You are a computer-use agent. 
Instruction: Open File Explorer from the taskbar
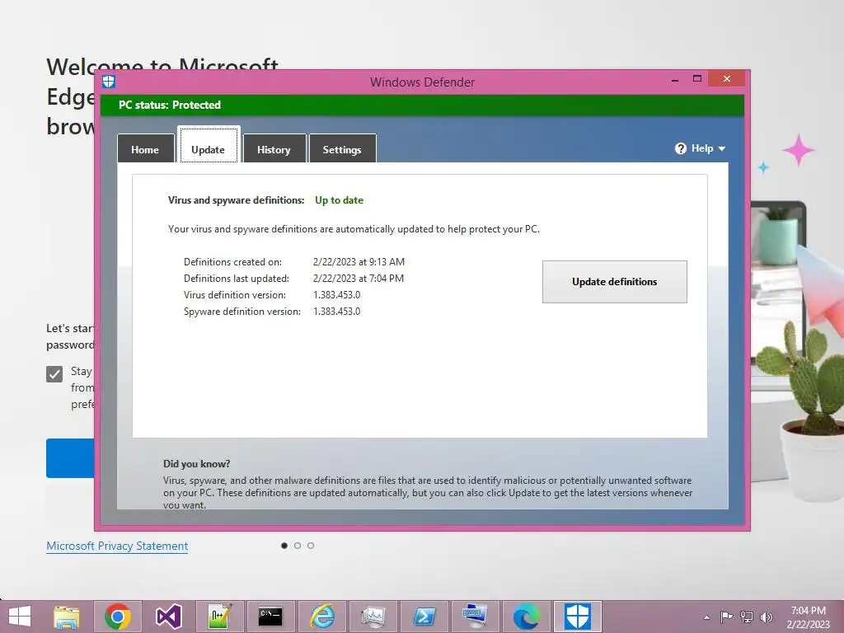66,617
